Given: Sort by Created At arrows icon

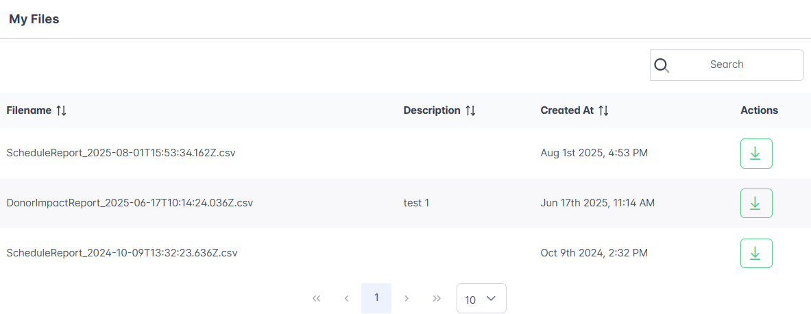Looking at the screenshot, I should tap(603, 110).
